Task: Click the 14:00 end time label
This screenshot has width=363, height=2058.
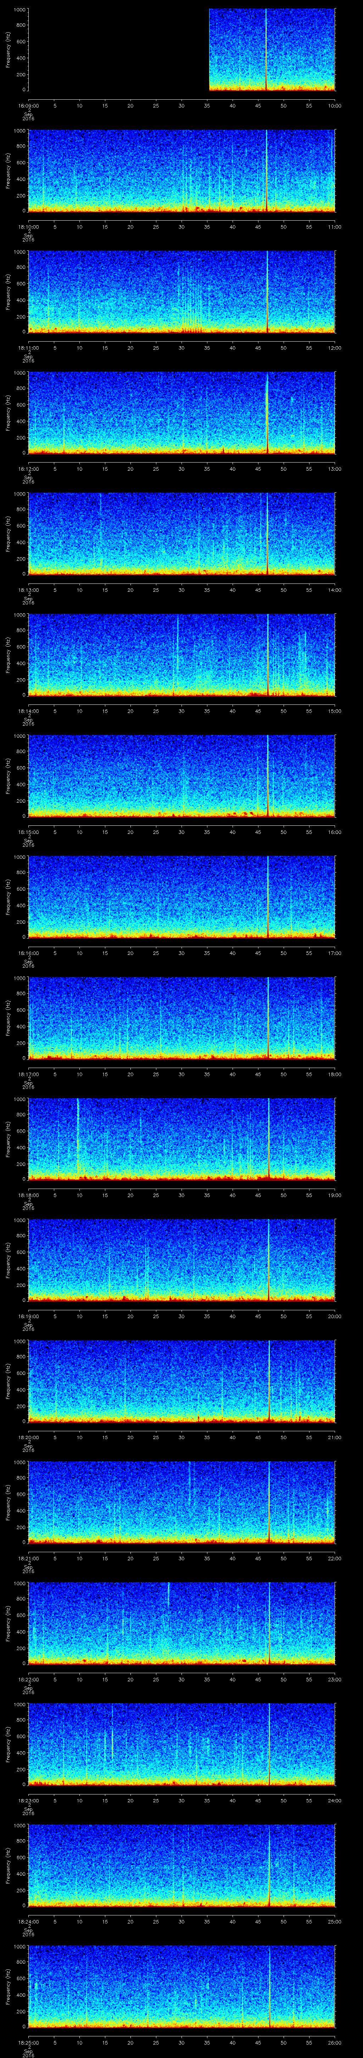Action: point(334,590)
